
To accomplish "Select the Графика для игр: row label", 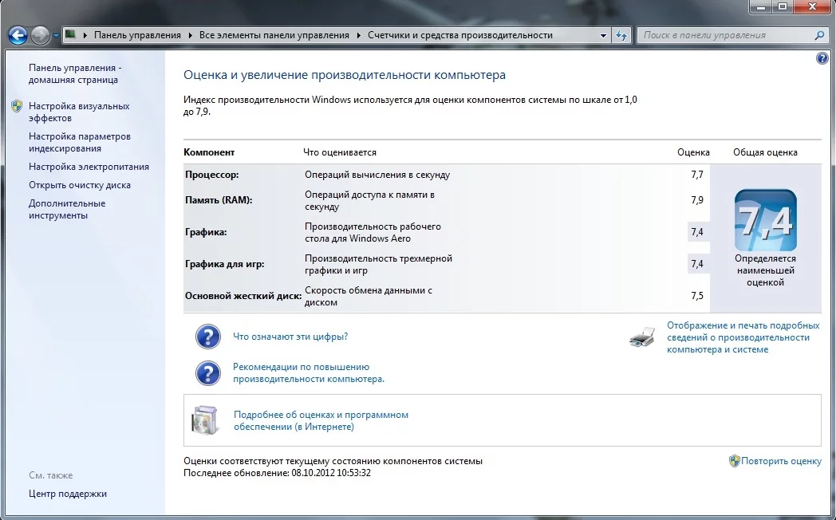I will click(x=224, y=264).
